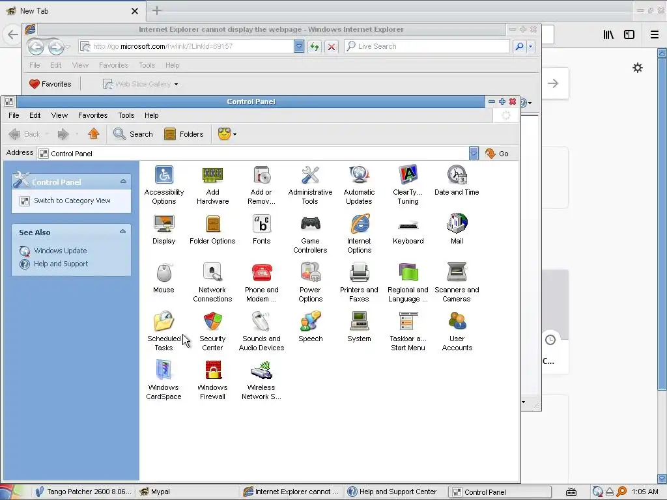Open the Views dropdown in Control Panel toolbar
Viewport: 667px width, 500px height.
227,134
